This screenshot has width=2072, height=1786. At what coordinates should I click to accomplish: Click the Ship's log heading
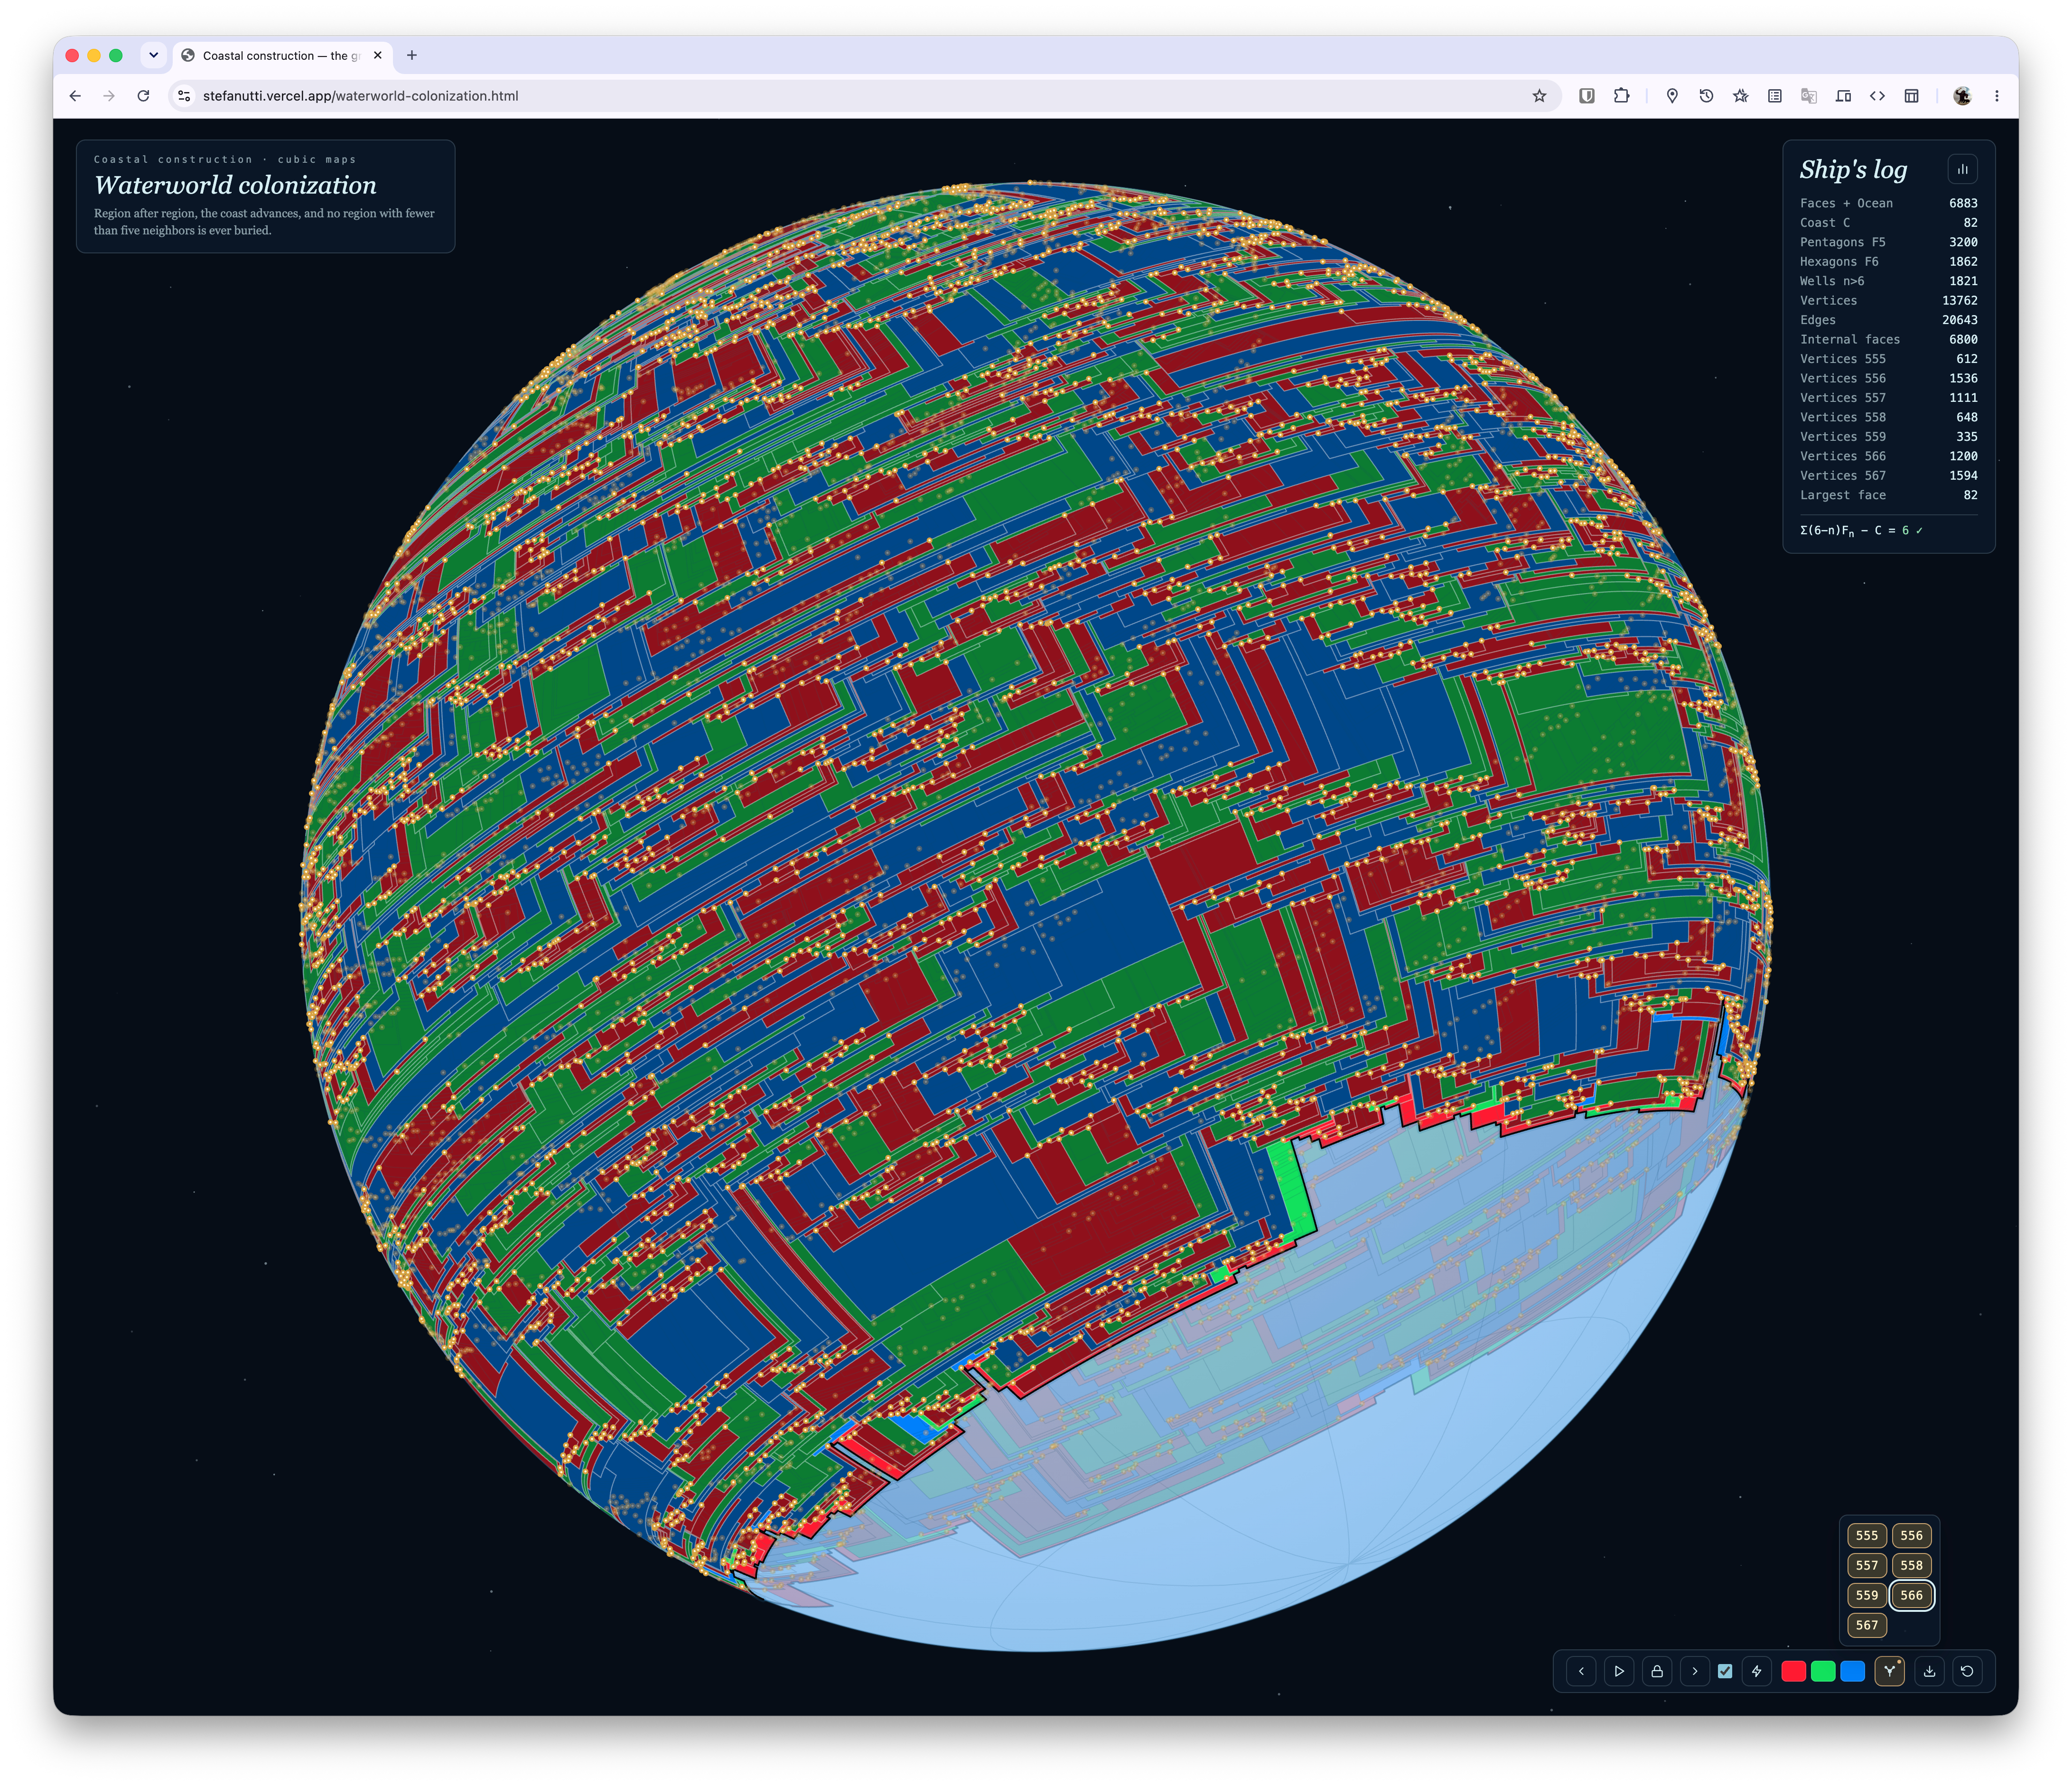click(1853, 169)
